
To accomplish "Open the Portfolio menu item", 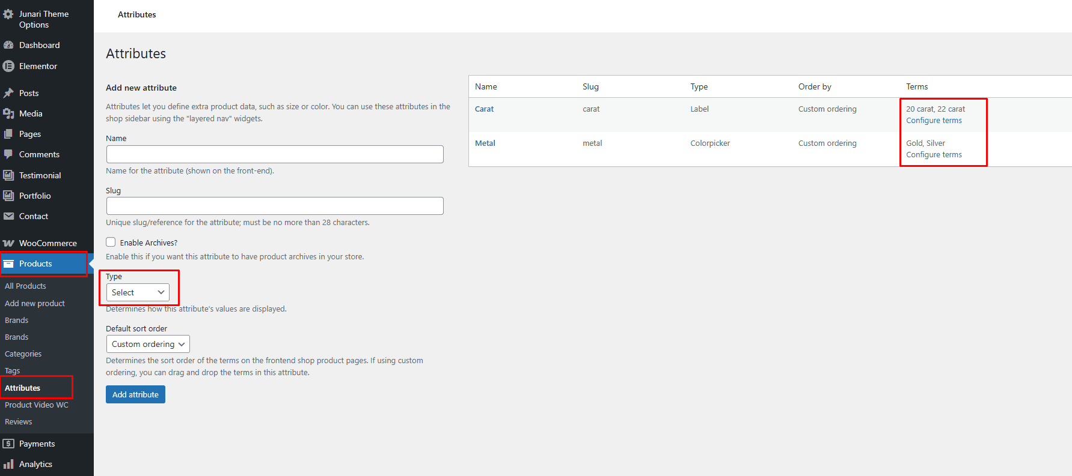I will pyautogui.click(x=35, y=196).
